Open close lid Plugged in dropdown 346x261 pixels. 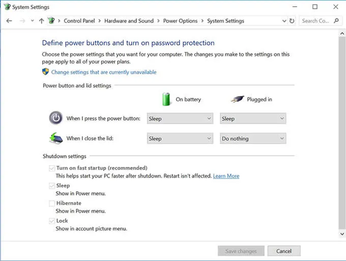coord(253,138)
